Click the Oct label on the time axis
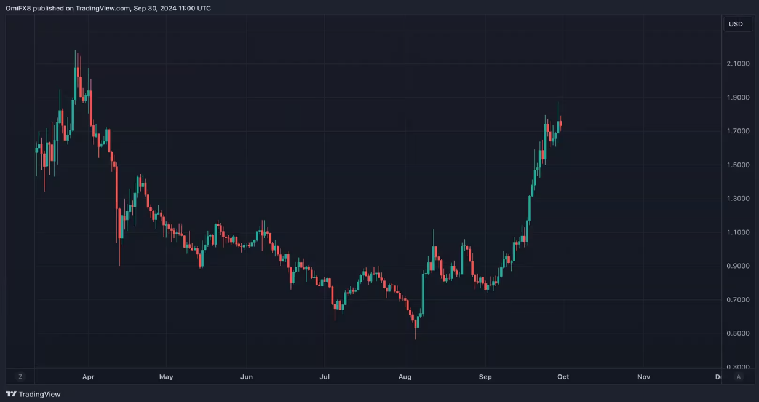The height and width of the screenshot is (402, 759). click(563, 377)
